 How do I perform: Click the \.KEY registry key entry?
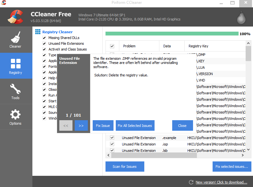pyautogui.click(x=200, y=61)
